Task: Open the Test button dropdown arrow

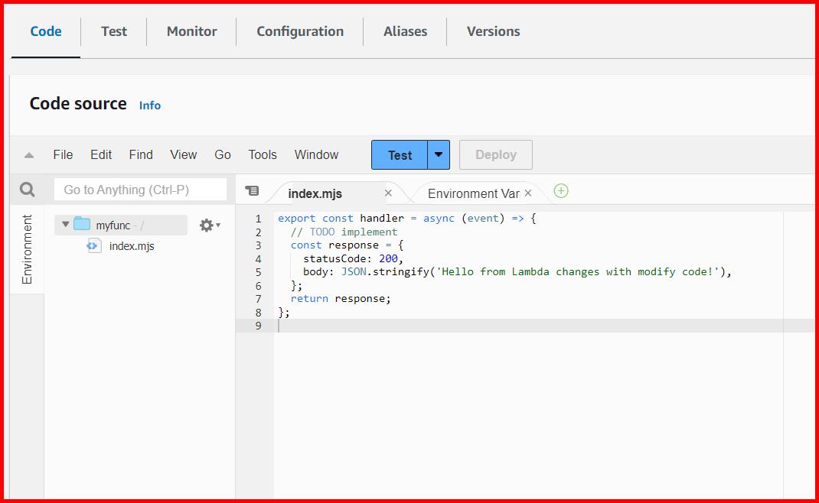Action: (437, 154)
